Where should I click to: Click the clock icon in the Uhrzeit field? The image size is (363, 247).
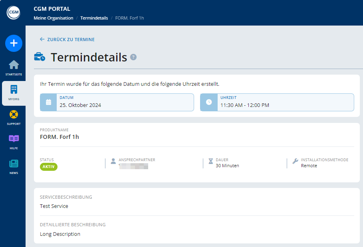click(x=208, y=102)
